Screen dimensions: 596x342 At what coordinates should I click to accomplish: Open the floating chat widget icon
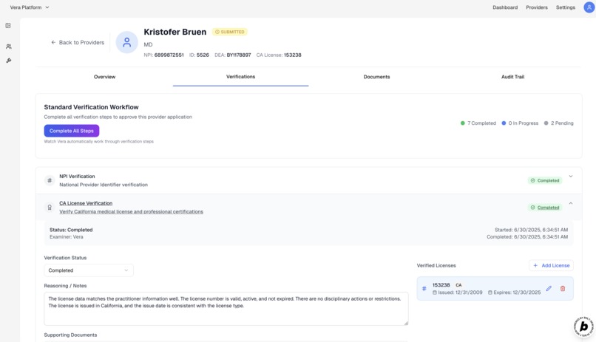583,326
